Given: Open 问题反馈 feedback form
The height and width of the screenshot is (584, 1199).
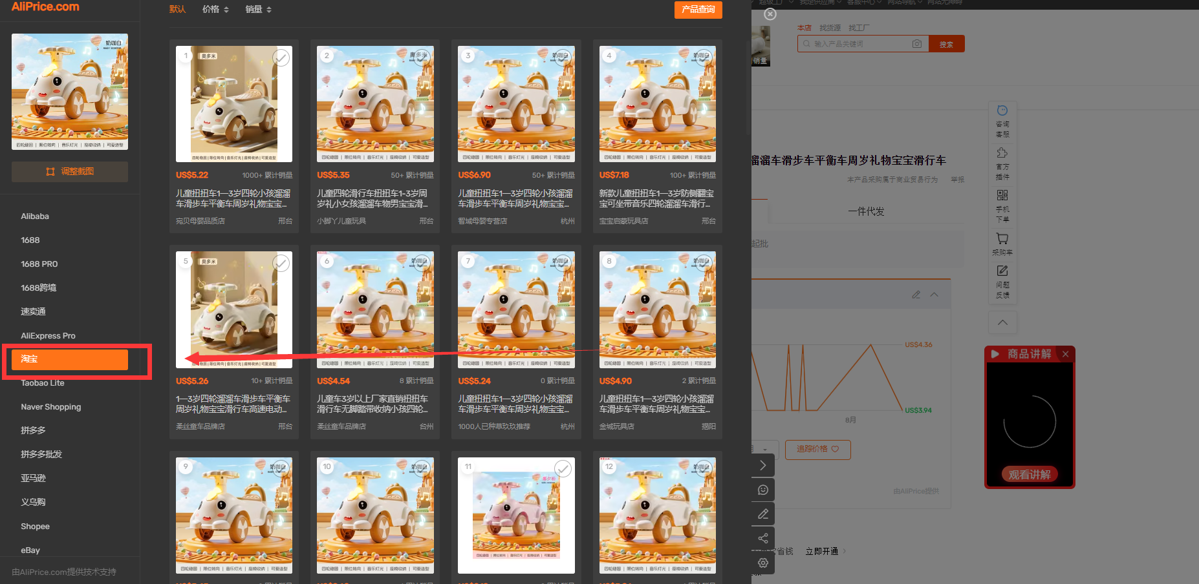Looking at the screenshot, I should pos(1002,282).
